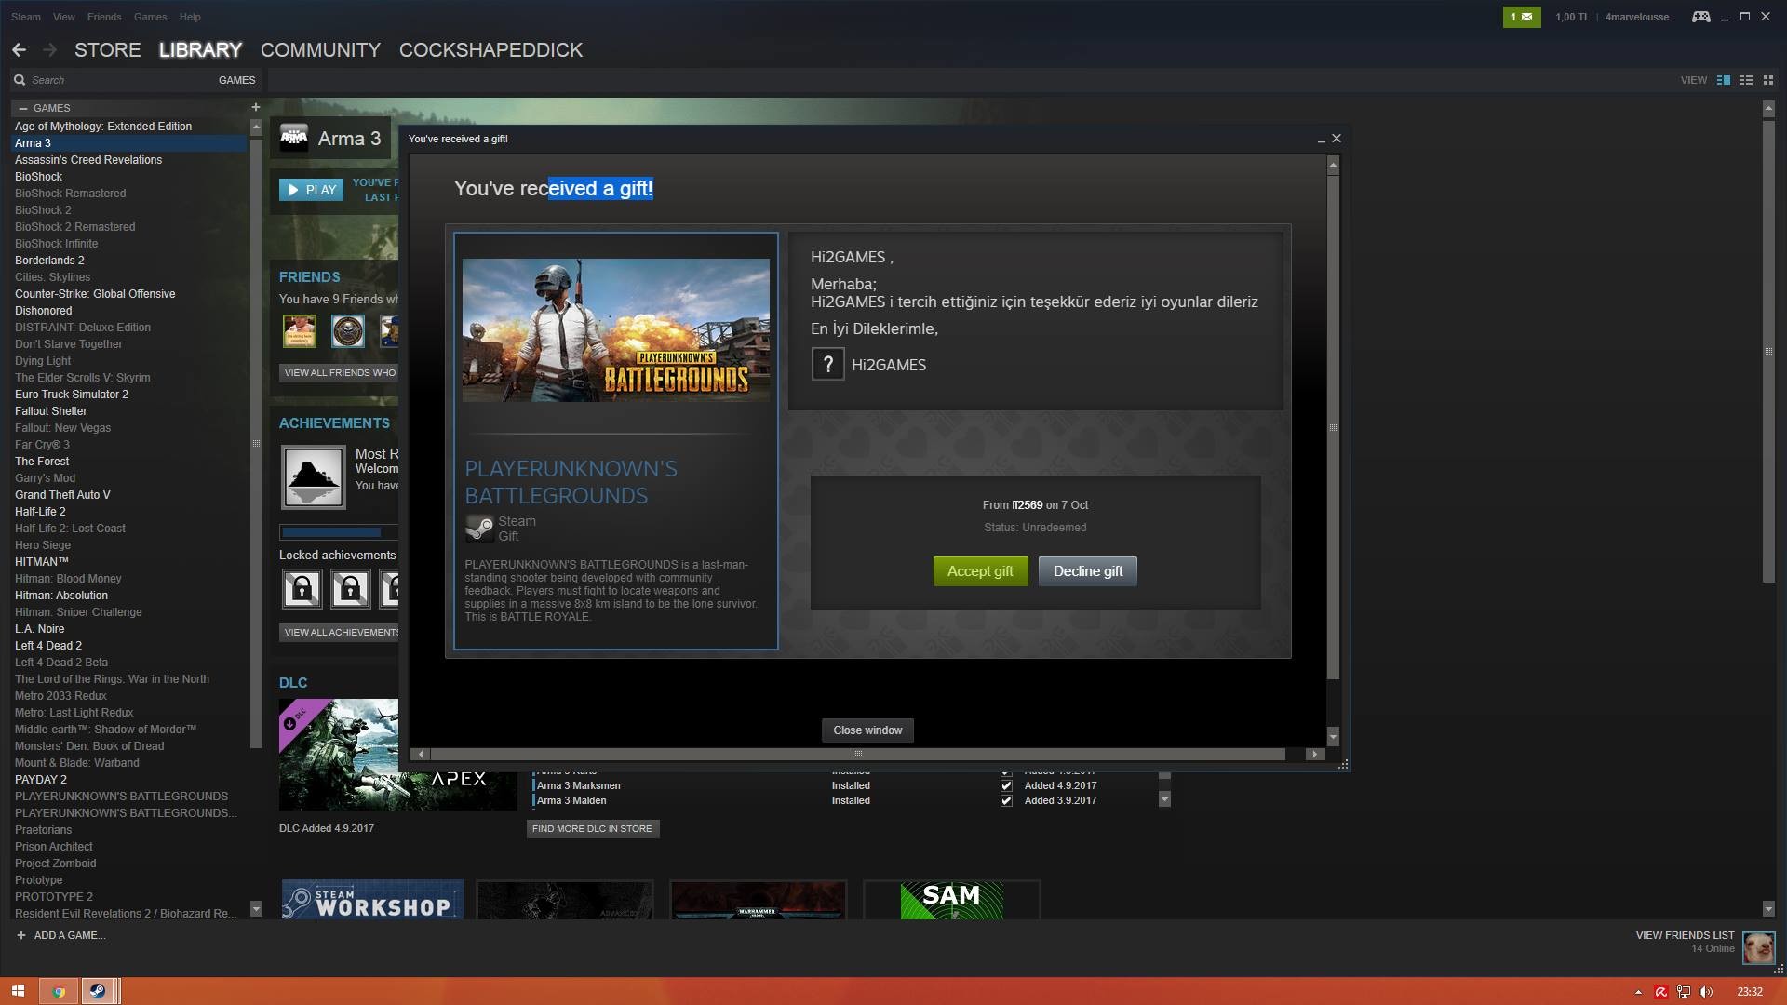Click FIND MORE DLC IN STORE
Image resolution: width=1787 pixels, height=1005 pixels.
[592, 828]
